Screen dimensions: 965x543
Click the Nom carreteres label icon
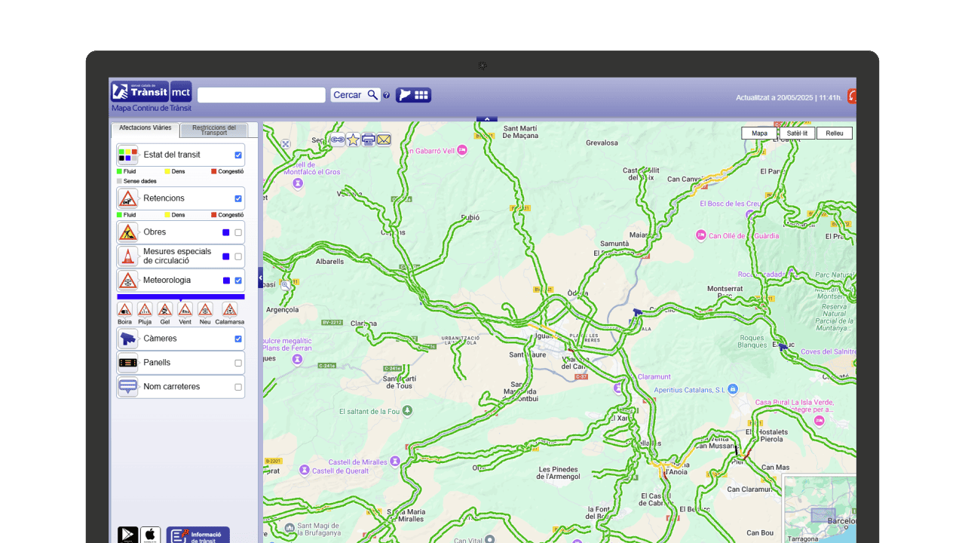click(x=128, y=387)
